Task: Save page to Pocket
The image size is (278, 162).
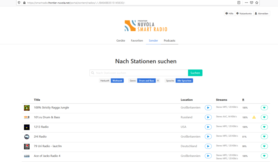Action: click(251, 3)
